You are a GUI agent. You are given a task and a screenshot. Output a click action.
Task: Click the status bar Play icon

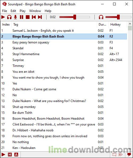click(3, 155)
